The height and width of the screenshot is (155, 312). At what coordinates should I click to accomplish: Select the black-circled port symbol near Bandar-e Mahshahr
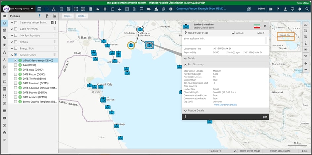click(140, 29)
